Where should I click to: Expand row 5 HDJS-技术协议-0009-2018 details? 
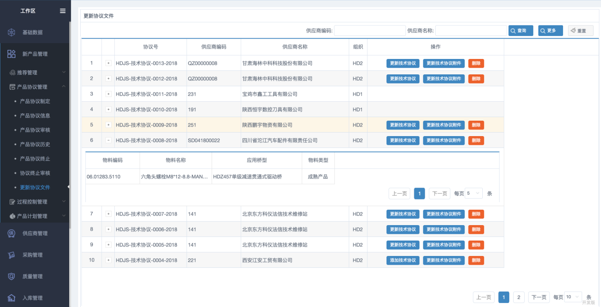click(x=108, y=125)
